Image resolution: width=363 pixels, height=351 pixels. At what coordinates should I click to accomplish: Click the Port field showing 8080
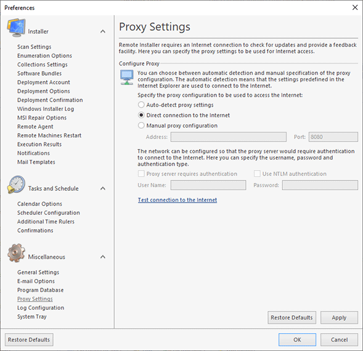pyautogui.click(x=333, y=137)
